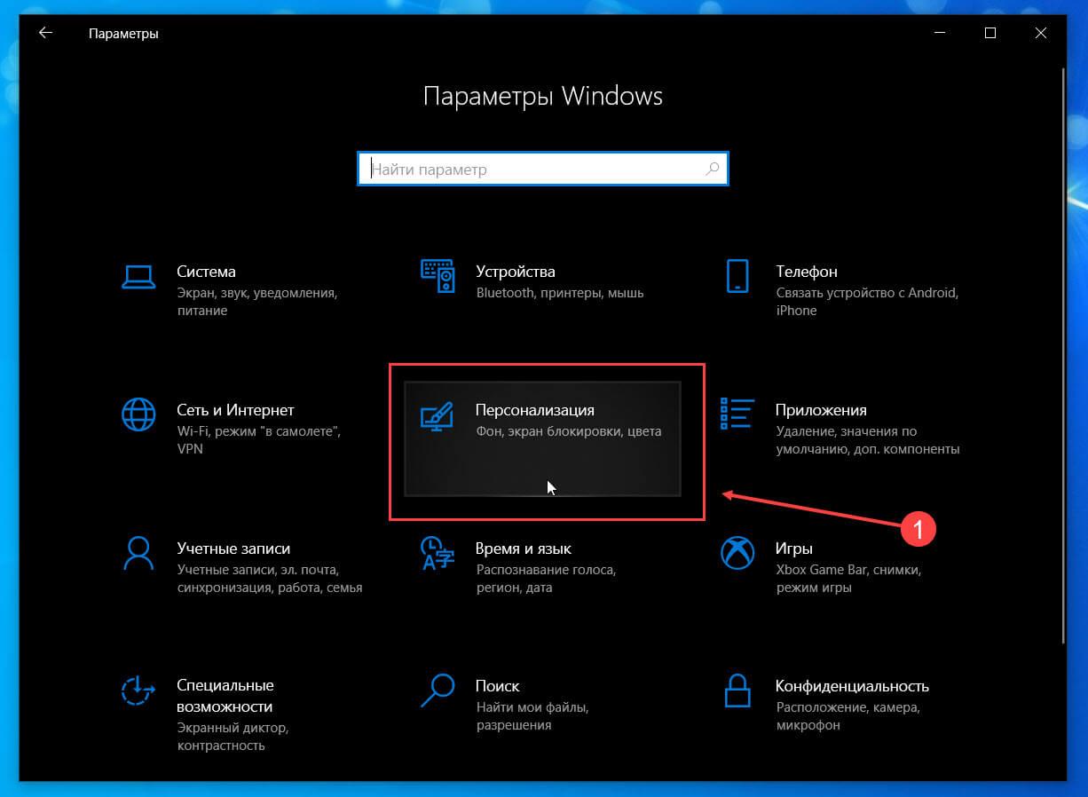Viewport: 1088px width, 797px height.
Task: Open the 'Персонализация' category title
Action: pyautogui.click(x=535, y=410)
